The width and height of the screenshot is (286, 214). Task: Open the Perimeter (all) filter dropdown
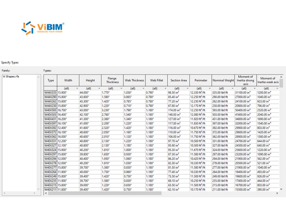(201, 88)
